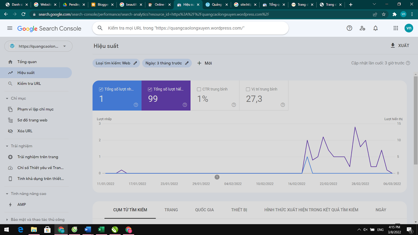Open Word from the taskbar
This screenshot has width=418, height=235.
88,230
